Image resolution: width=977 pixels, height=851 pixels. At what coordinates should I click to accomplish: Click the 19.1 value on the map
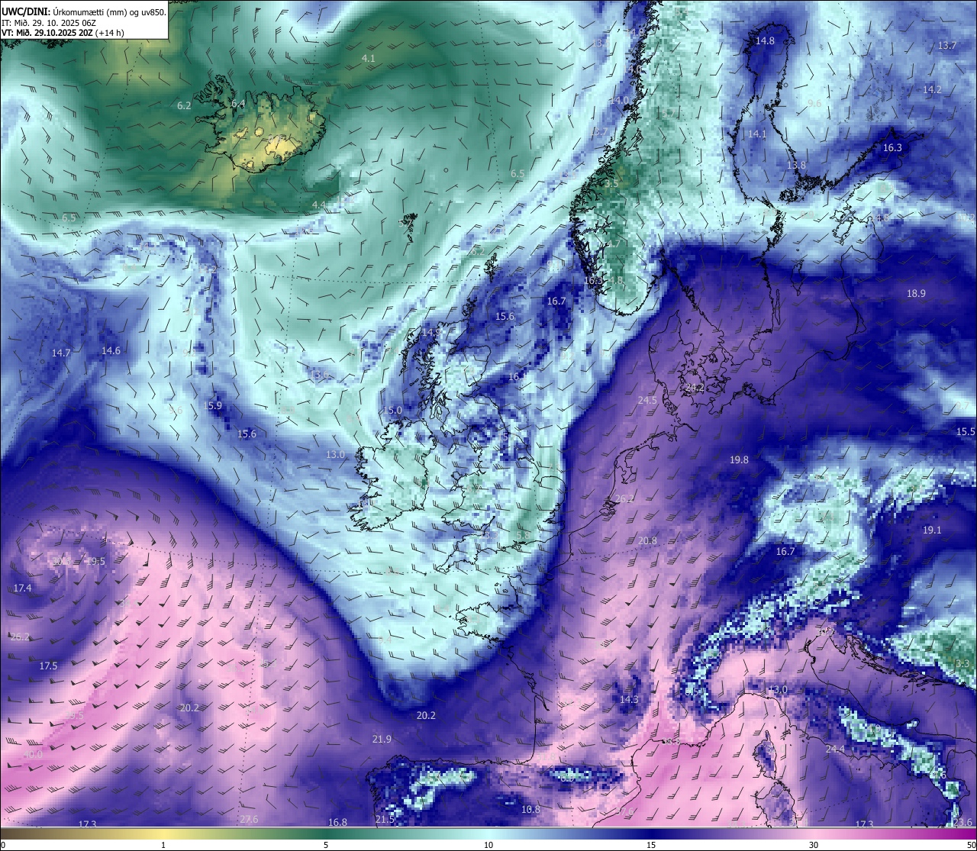[x=932, y=530]
